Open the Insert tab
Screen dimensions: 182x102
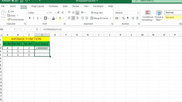[x=13, y=6]
